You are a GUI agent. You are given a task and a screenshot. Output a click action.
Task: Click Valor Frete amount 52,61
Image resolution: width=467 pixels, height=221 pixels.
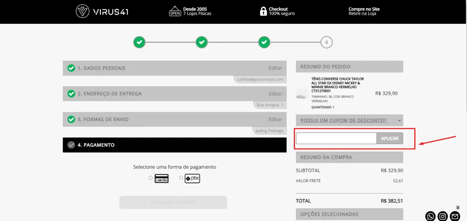(x=398, y=181)
